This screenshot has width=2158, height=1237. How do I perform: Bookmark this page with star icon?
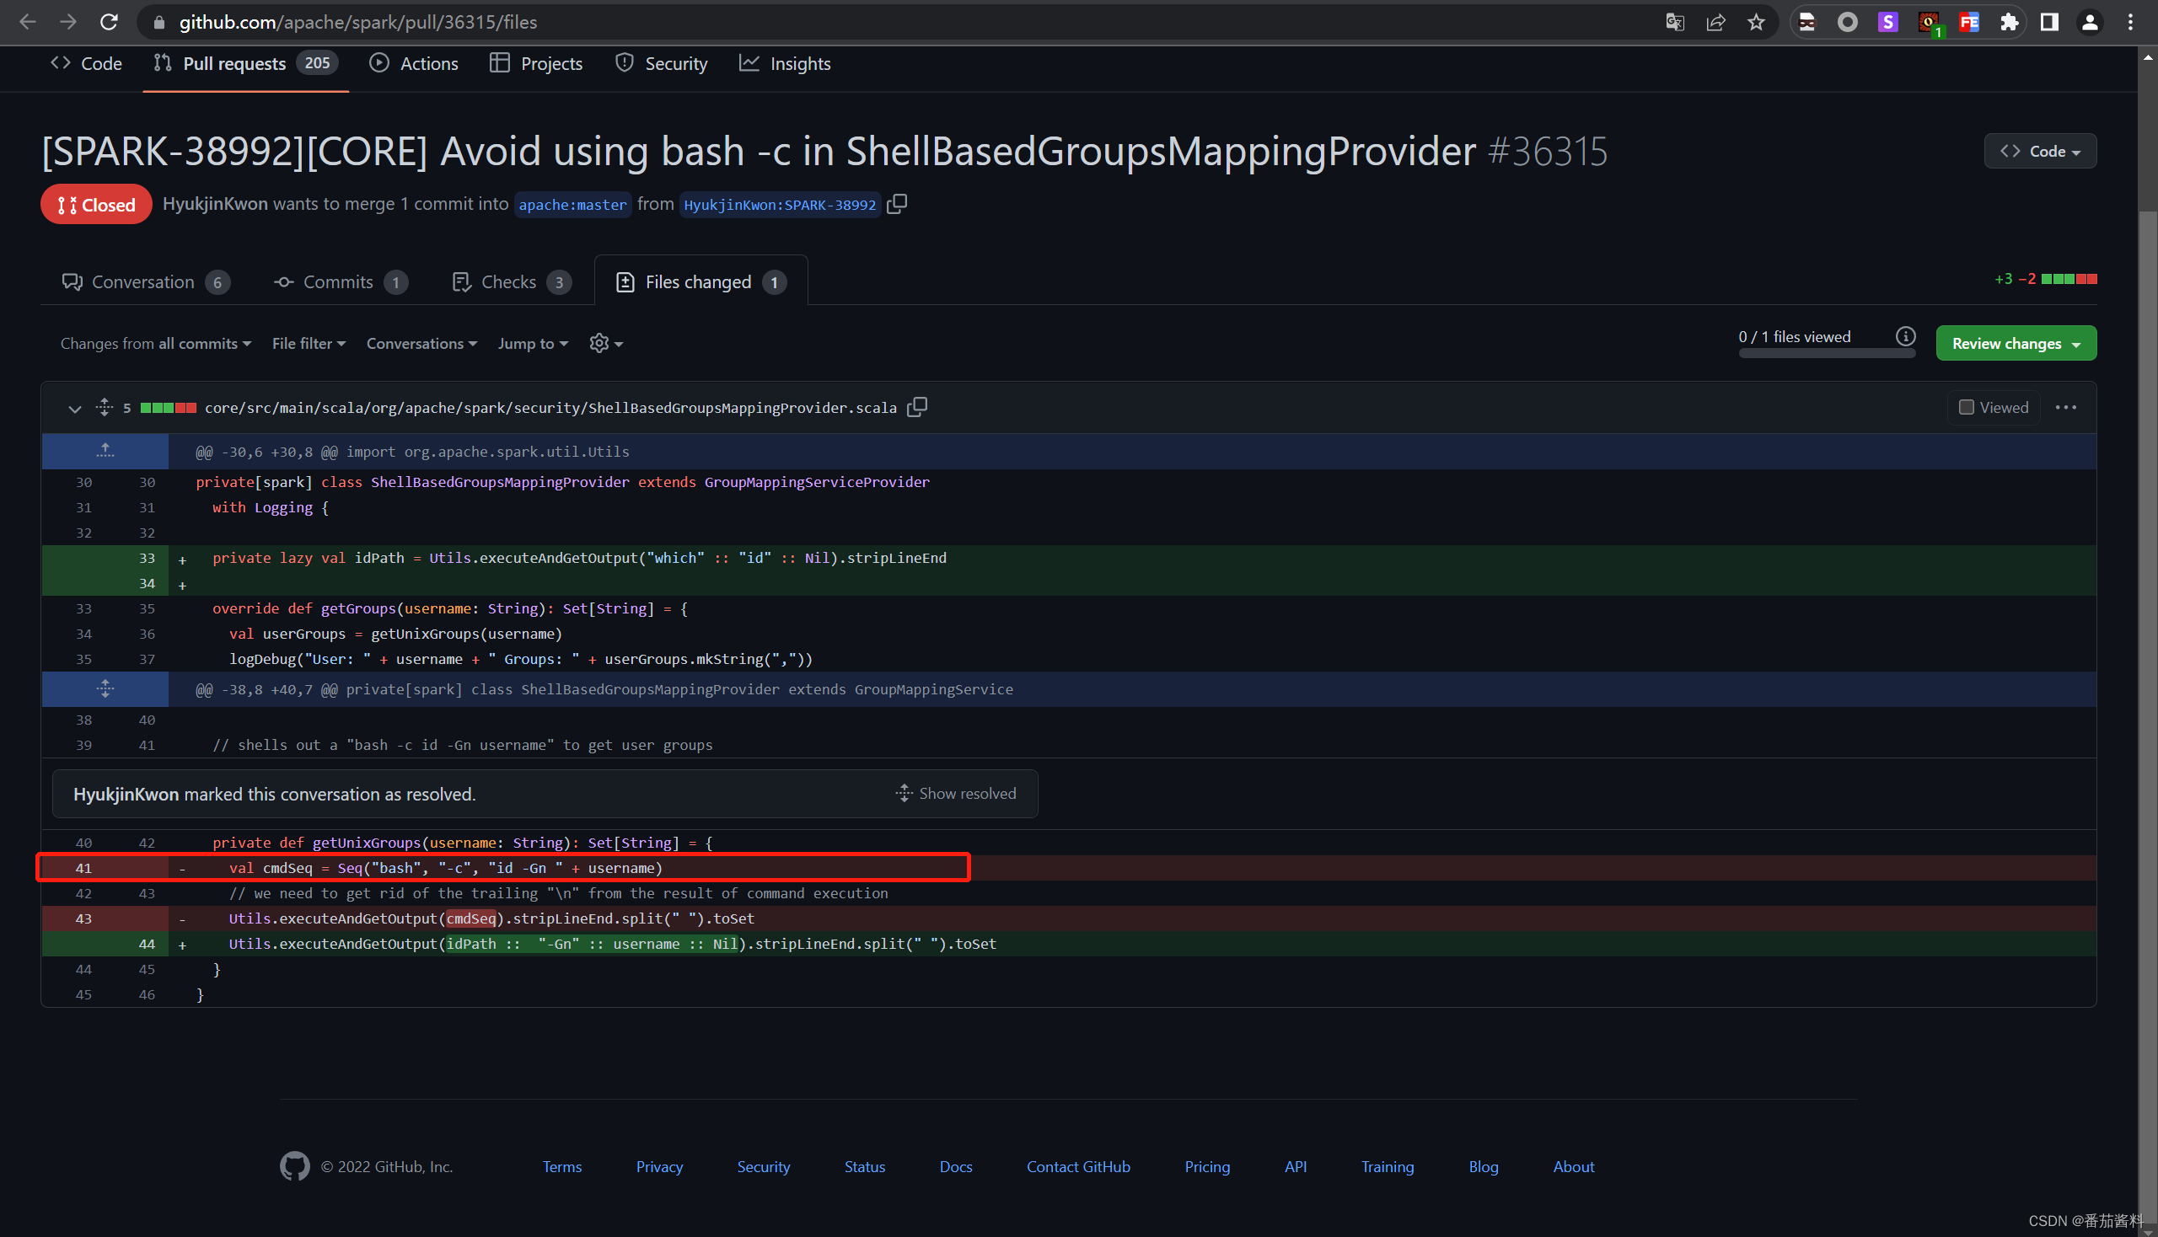1756,22
